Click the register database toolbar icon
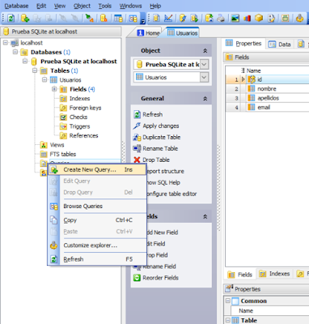This screenshot has width=309, height=324. [x=25, y=19]
